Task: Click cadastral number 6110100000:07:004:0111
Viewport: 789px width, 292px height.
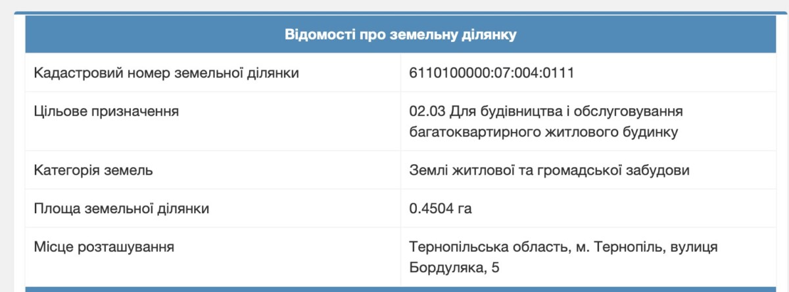Action: 492,73
